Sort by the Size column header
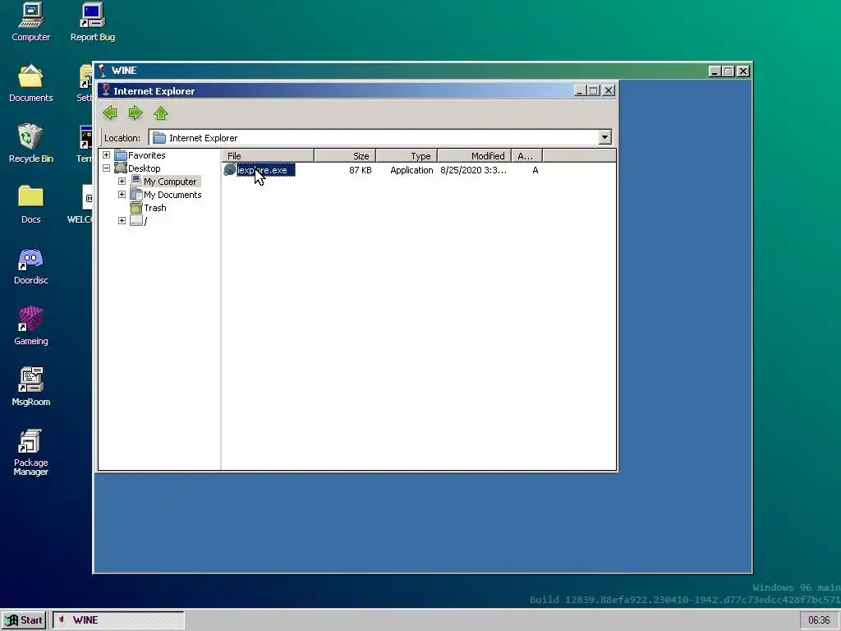Image resolution: width=841 pixels, height=631 pixels. point(345,155)
